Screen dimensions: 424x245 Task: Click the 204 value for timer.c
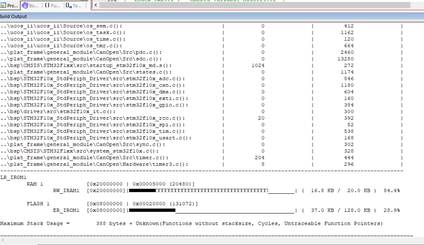[x=259, y=157]
